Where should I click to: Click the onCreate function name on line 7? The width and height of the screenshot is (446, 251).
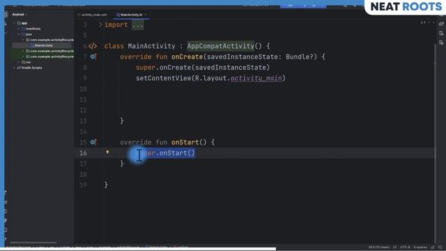(187, 56)
